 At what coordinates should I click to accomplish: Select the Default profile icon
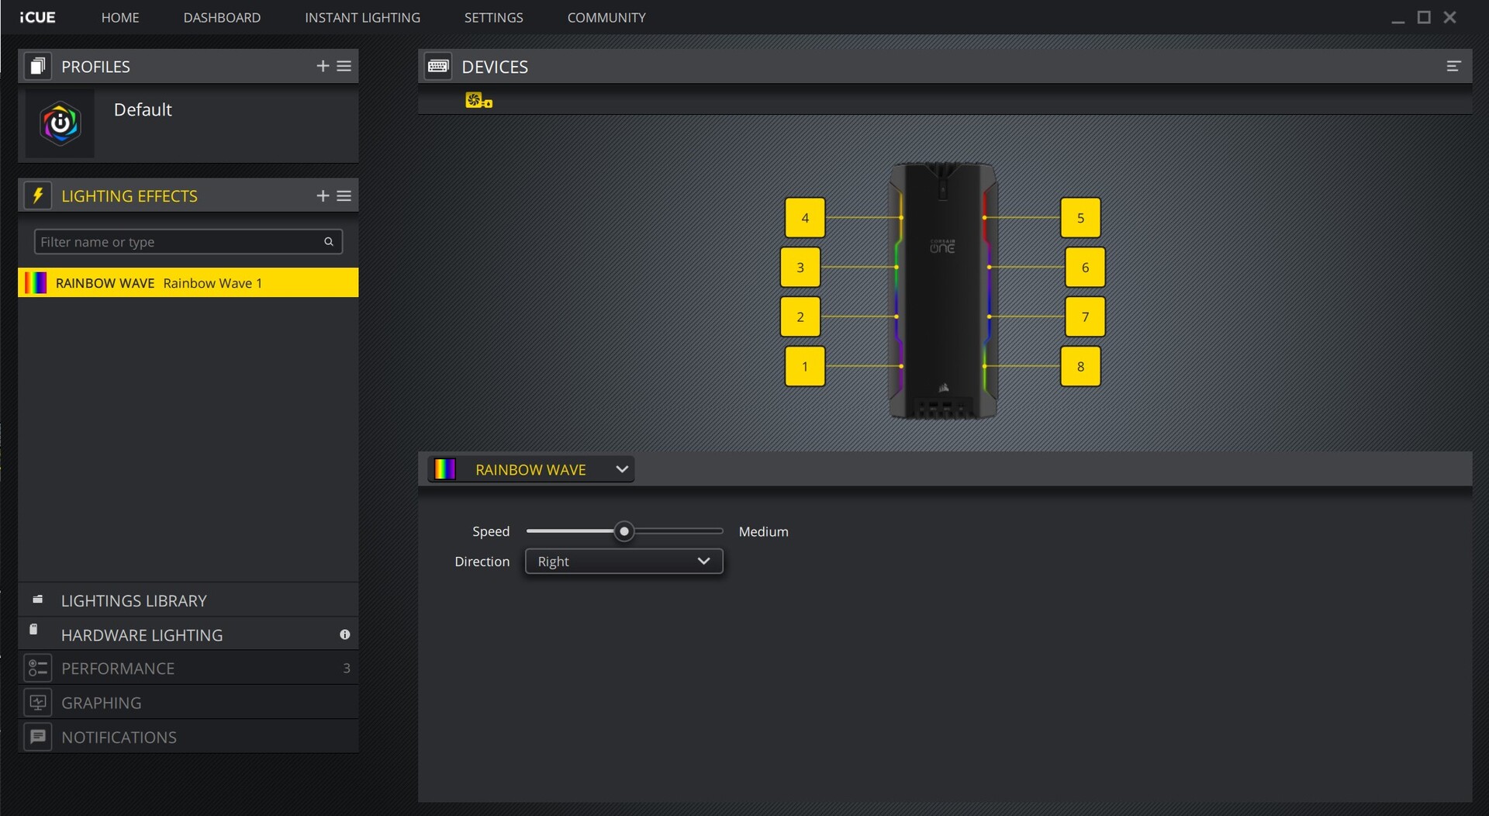(60, 123)
